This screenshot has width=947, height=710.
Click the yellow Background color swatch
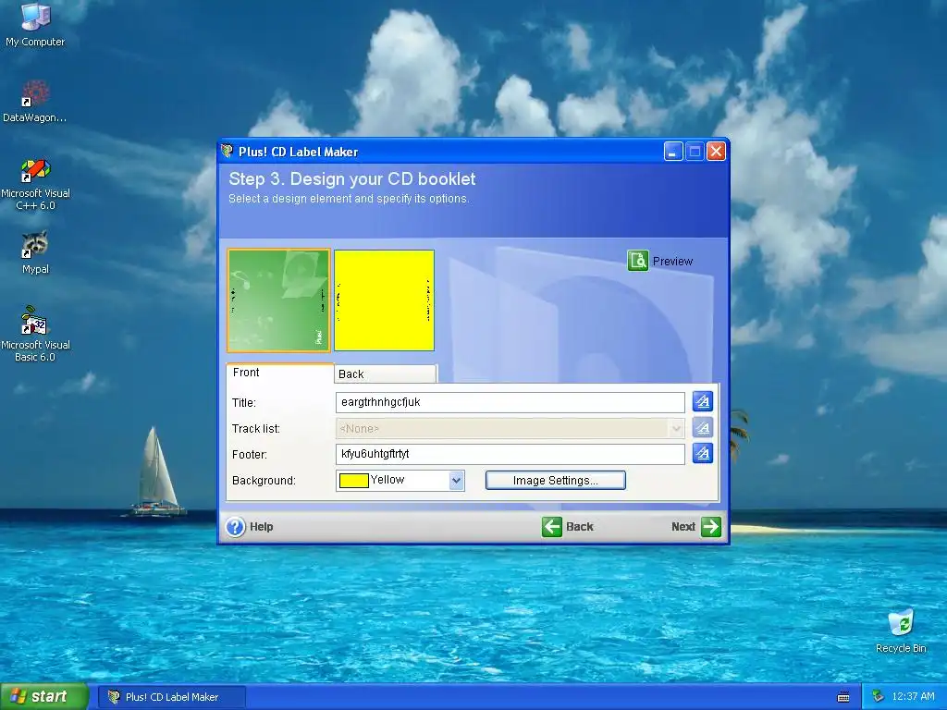click(354, 481)
